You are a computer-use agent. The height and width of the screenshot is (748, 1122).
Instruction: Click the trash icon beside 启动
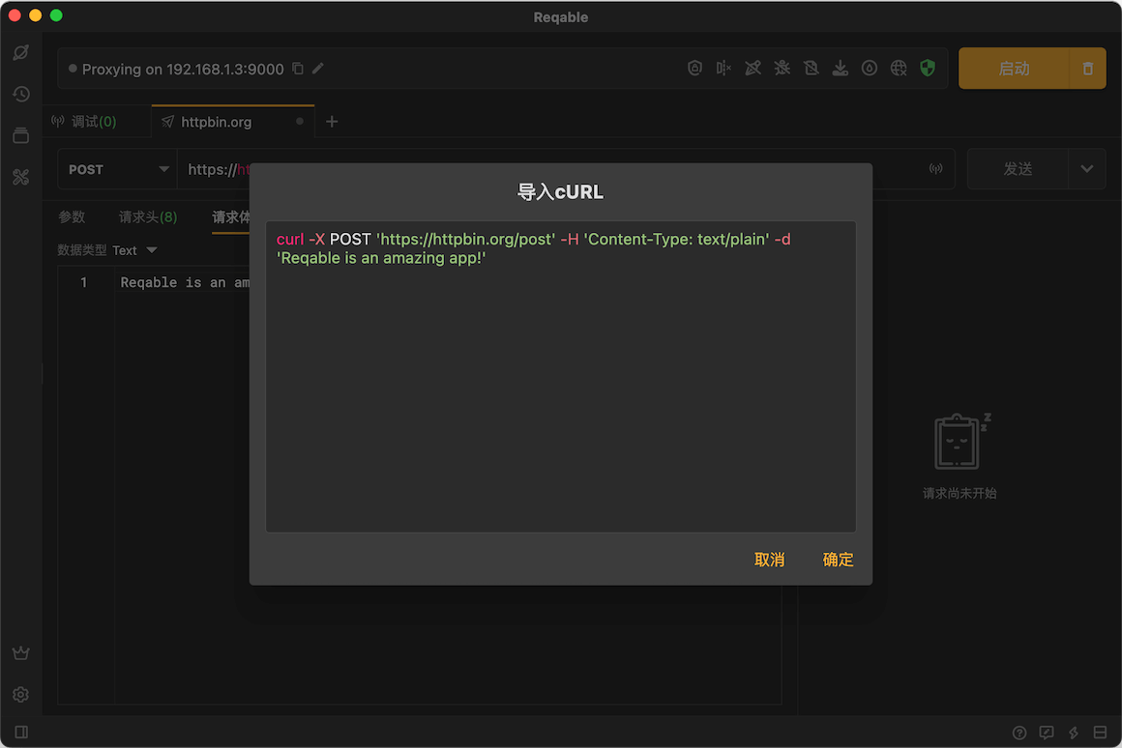tap(1087, 69)
